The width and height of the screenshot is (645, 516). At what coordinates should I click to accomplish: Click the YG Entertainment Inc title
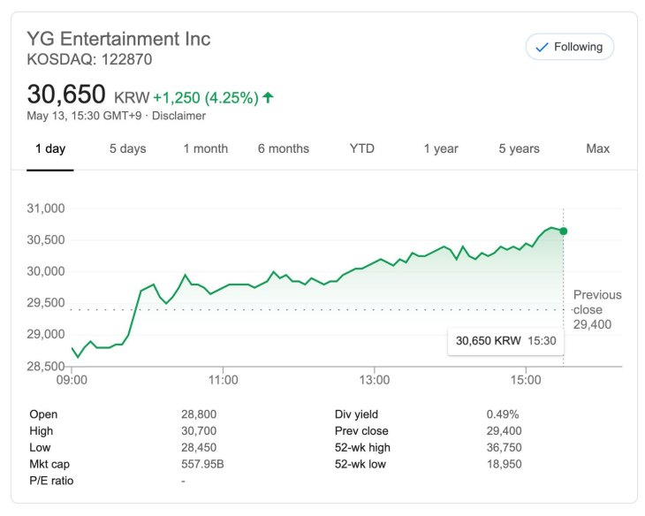click(118, 39)
